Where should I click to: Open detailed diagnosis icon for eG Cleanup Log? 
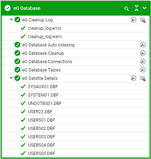point(143,20)
